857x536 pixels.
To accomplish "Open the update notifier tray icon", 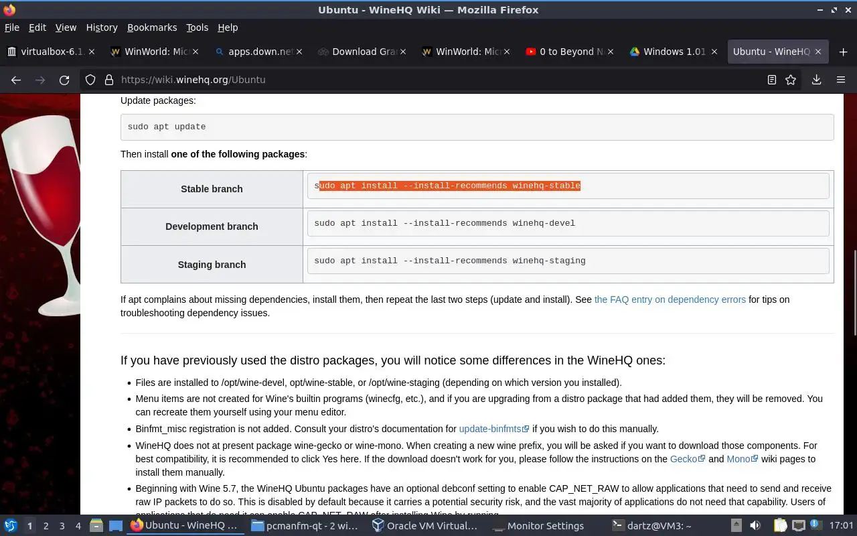I will [817, 526].
